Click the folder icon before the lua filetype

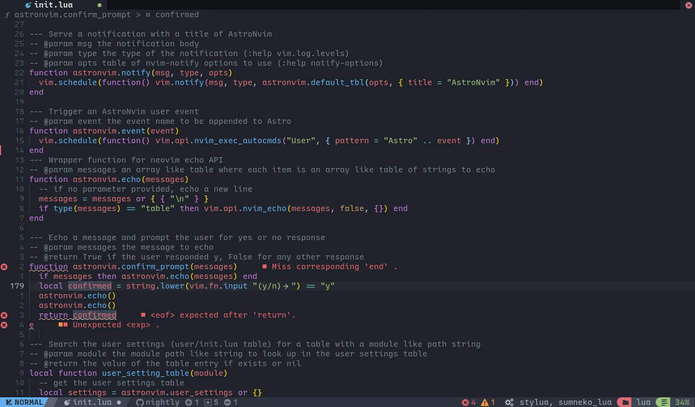pos(626,402)
